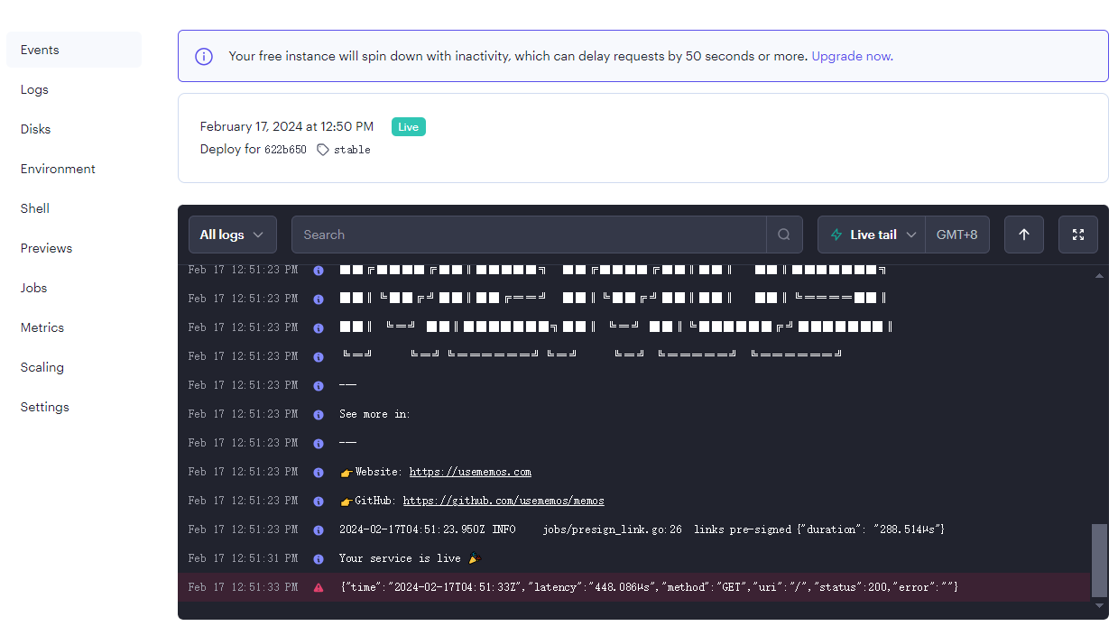Click the lightning Live tail icon
This screenshot has height=626, width=1118.
click(836, 235)
